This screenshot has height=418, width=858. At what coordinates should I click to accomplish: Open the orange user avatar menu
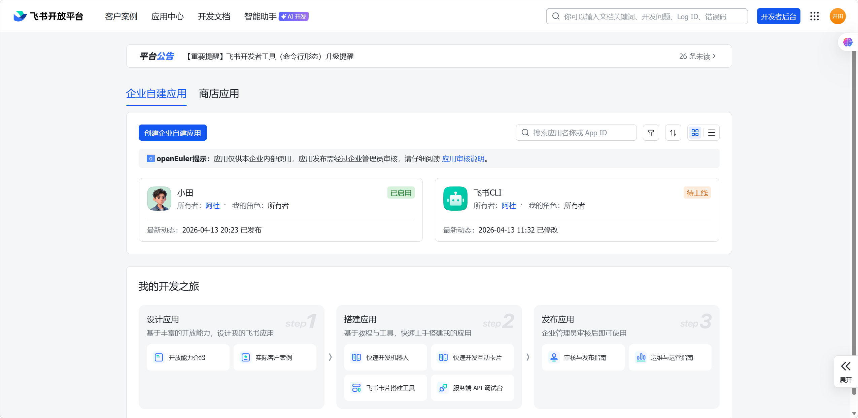[837, 16]
